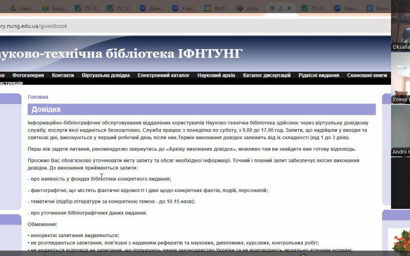The width and height of the screenshot is (410, 256).
Task: Click the line 'про уточнення бібліографічних даних видання'
Action: click(87, 213)
